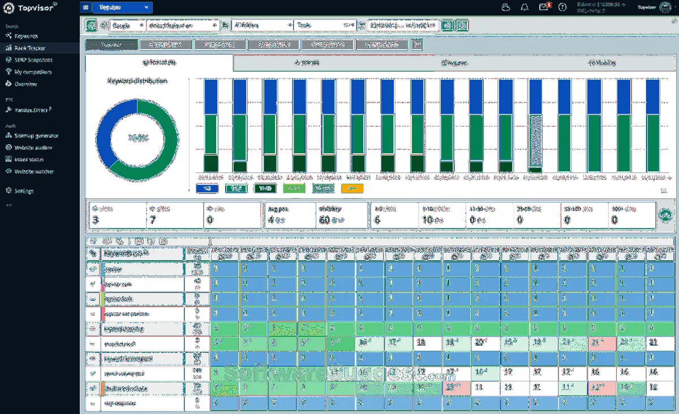This screenshot has width=679, height=414.
Task: Open Website auditor in sidebar
Action: coord(33,148)
